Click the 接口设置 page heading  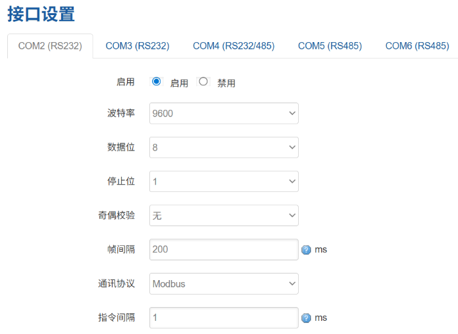tap(41, 14)
